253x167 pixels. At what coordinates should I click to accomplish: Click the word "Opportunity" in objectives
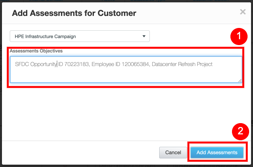pyautogui.click(x=43, y=64)
